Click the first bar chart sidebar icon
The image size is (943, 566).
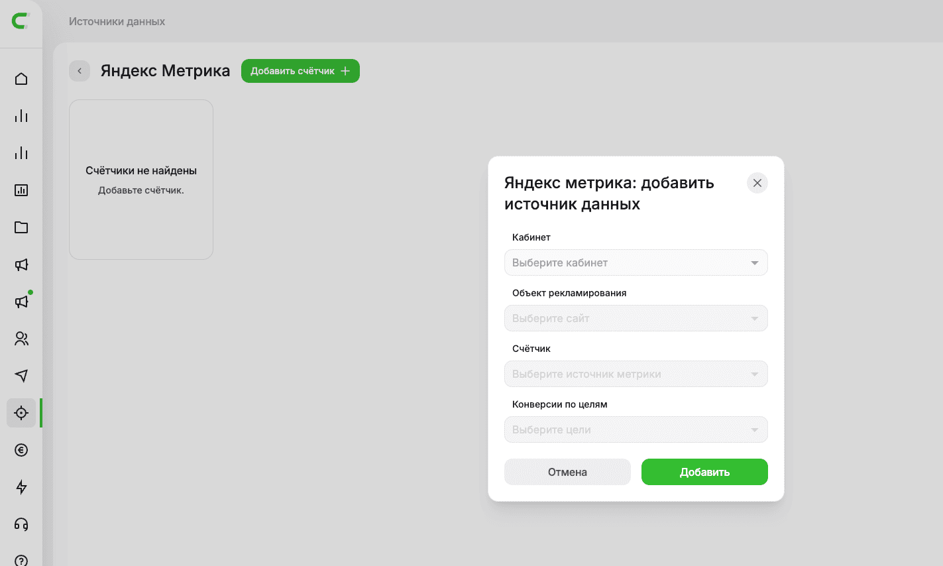pos(21,116)
